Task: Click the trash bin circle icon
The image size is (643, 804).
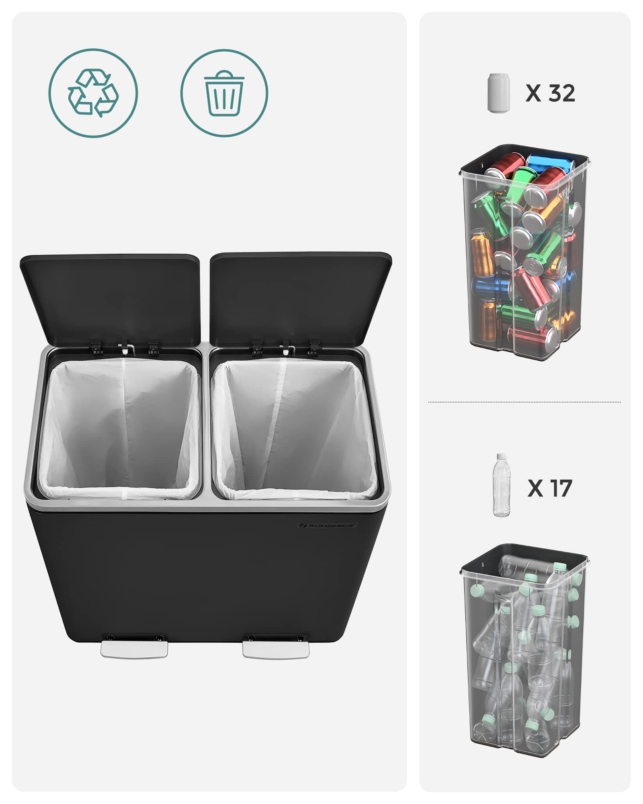Action: [224, 93]
